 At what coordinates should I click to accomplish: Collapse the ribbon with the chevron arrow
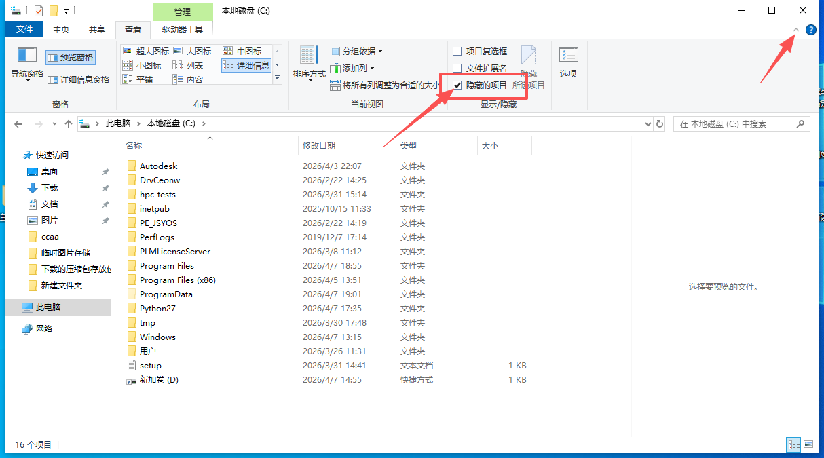pos(794,30)
